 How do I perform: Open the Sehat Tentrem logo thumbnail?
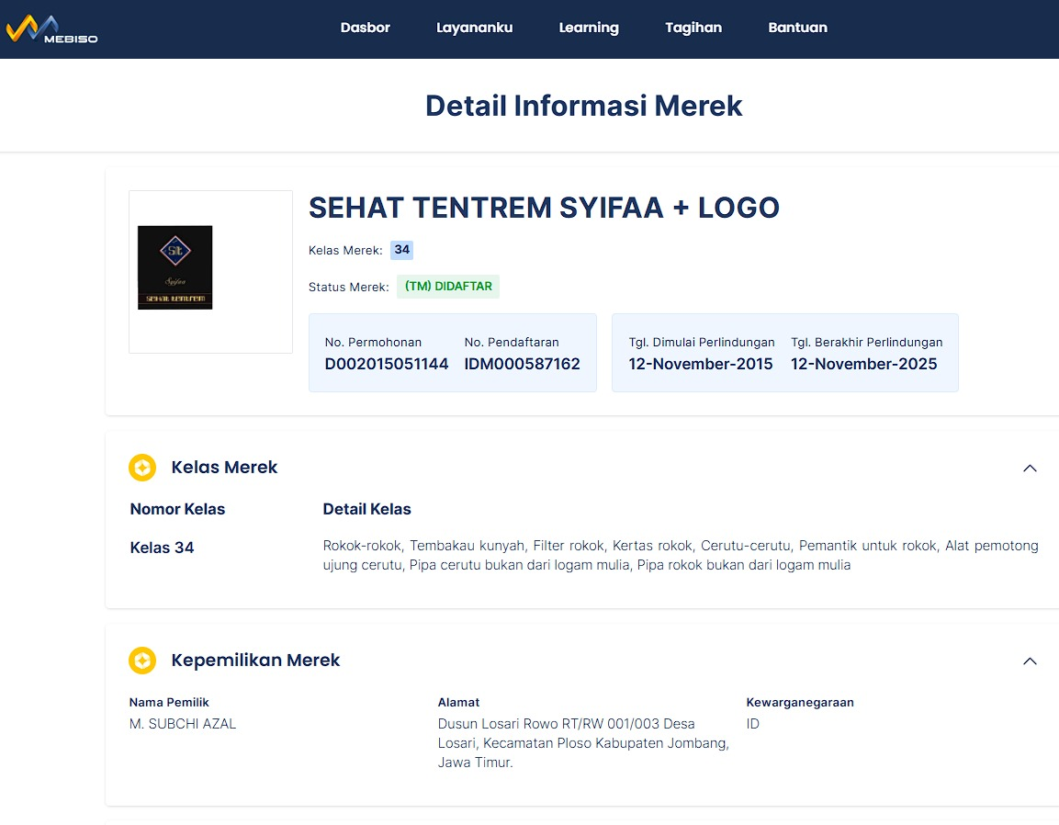click(x=175, y=267)
